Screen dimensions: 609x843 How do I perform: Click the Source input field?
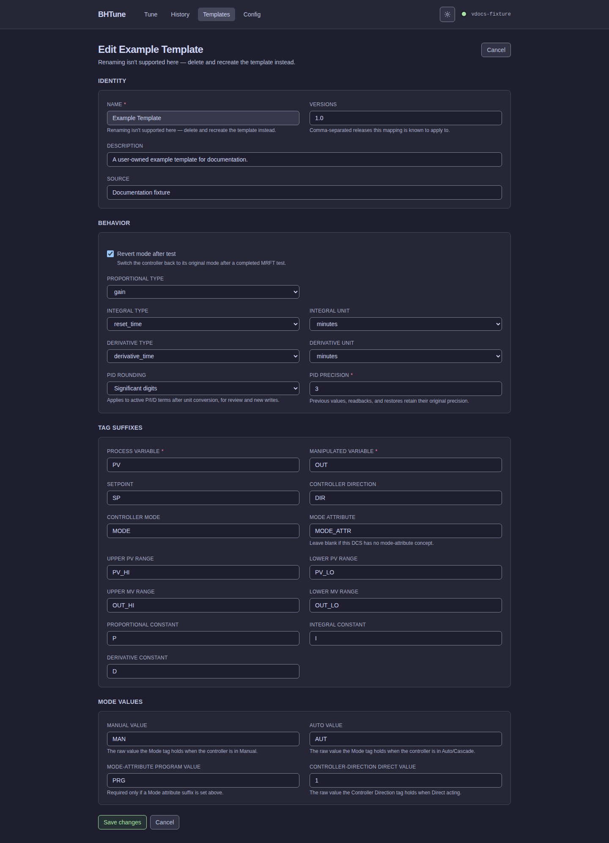pyautogui.click(x=304, y=192)
